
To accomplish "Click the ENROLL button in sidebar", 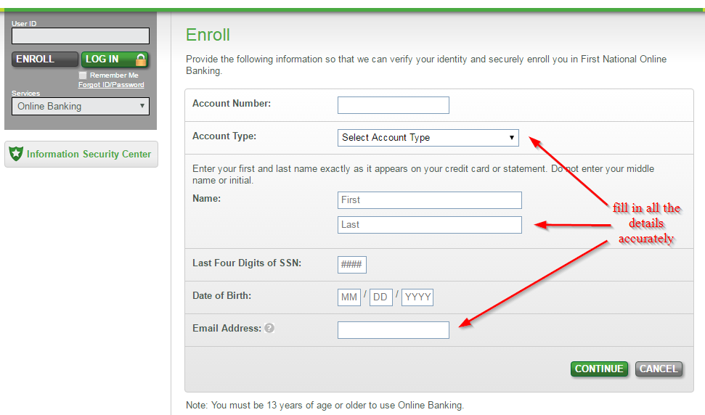I will pyautogui.click(x=45, y=59).
